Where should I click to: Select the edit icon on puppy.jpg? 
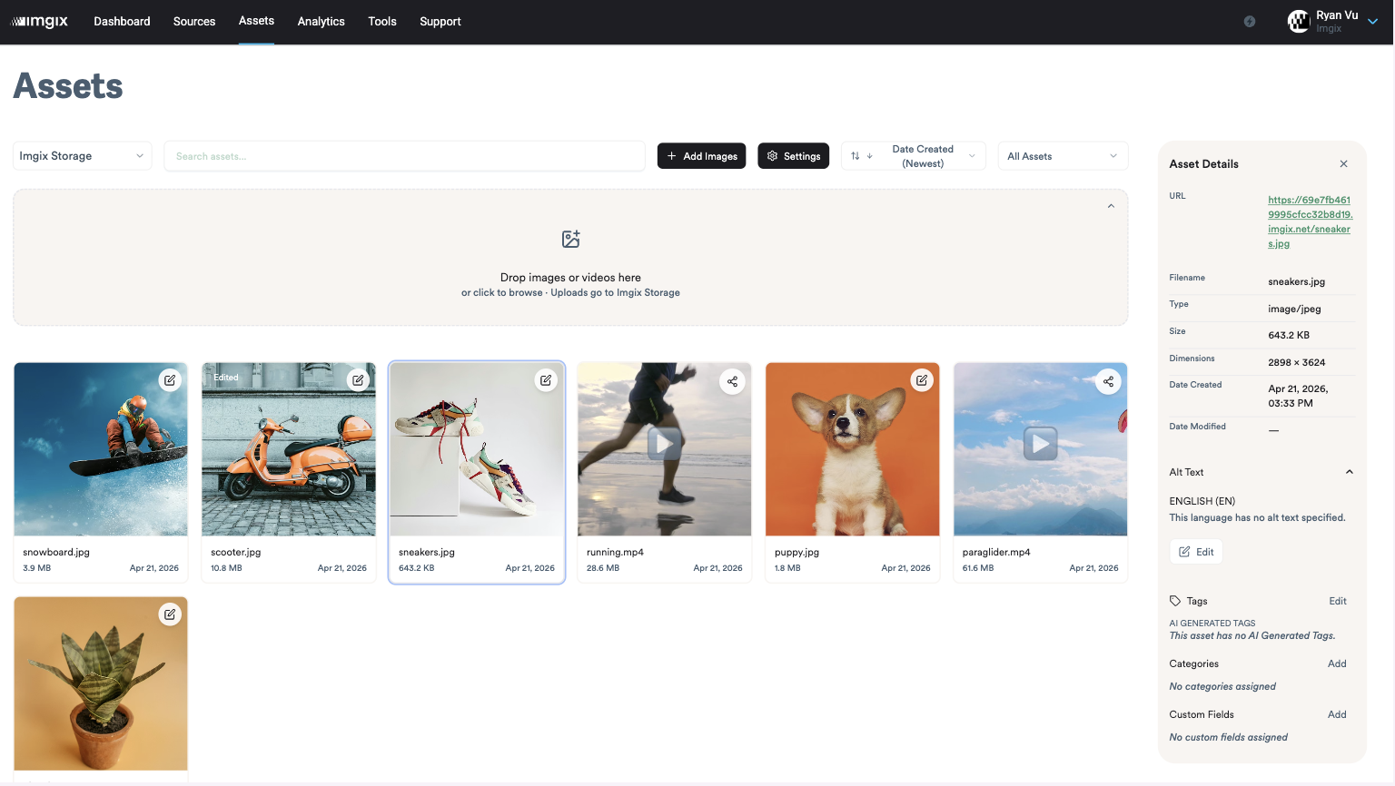[921, 380]
